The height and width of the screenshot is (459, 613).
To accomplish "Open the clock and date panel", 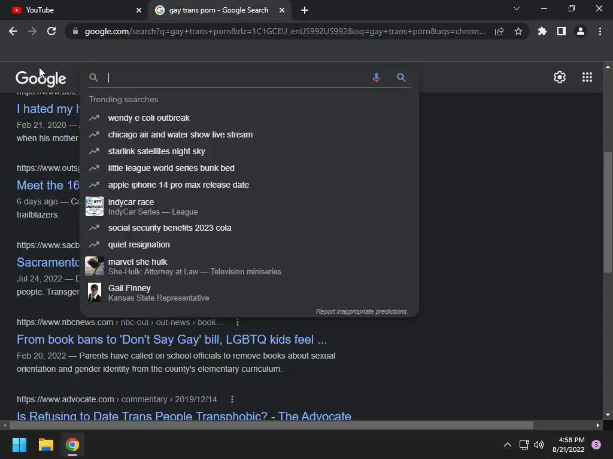I will pyautogui.click(x=569, y=445).
